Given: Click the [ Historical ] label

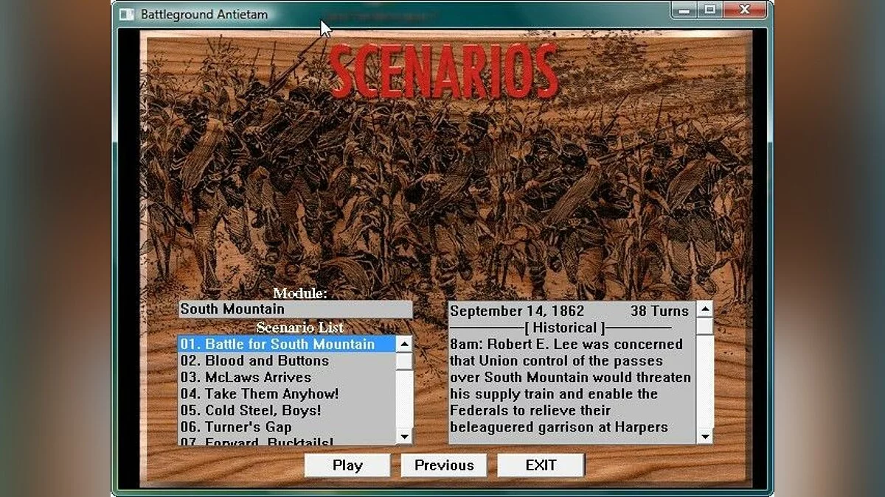Looking at the screenshot, I should click(564, 328).
